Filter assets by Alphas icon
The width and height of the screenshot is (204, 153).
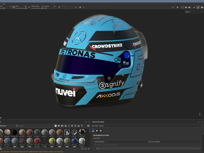72,126
